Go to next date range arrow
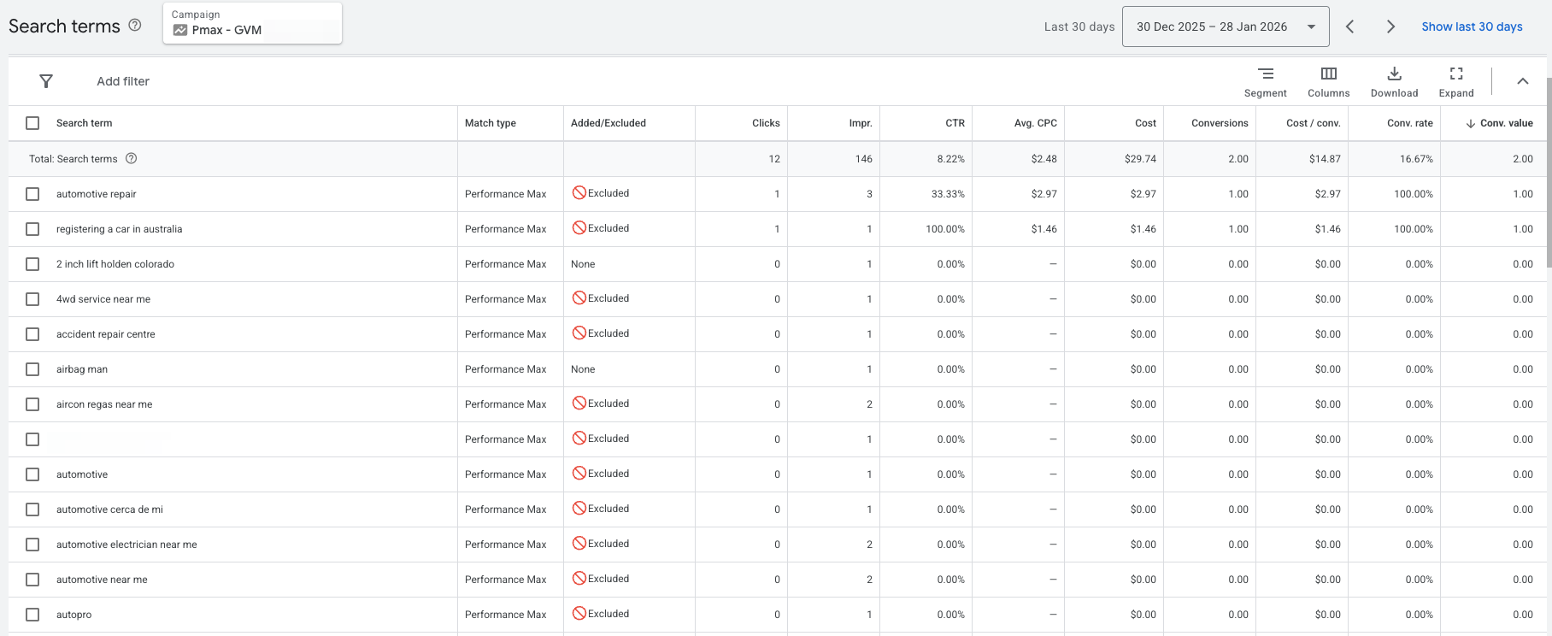Image resolution: width=1552 pixels, height=636 pixels. click(x=1390, y=26)
